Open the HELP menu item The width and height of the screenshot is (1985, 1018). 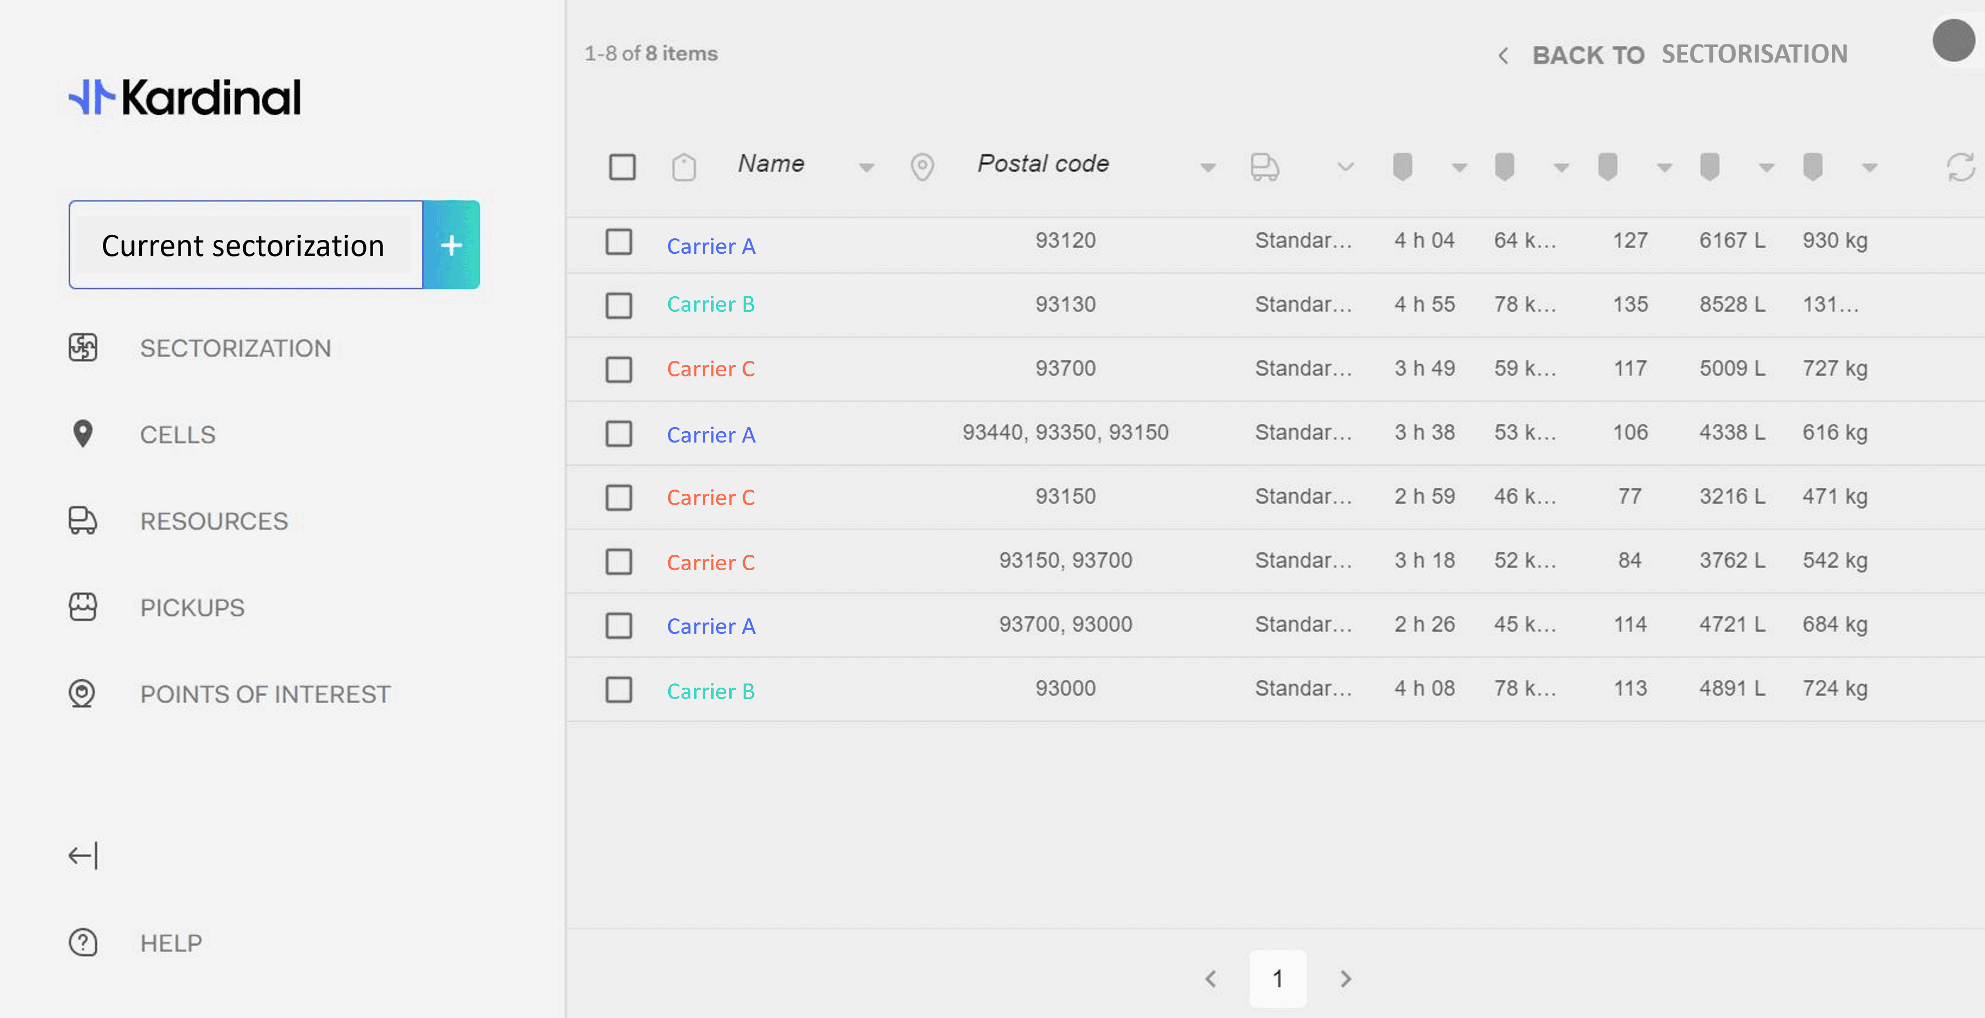pyautogui.click(x=170, y=944)
